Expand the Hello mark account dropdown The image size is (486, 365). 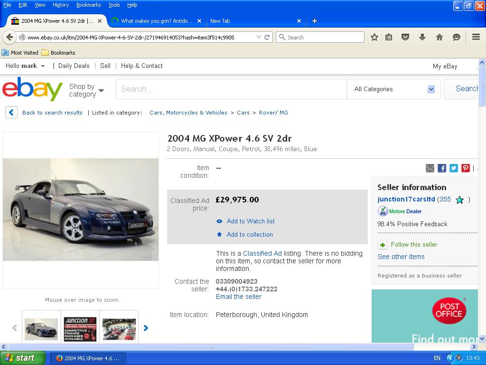point(43,66)
